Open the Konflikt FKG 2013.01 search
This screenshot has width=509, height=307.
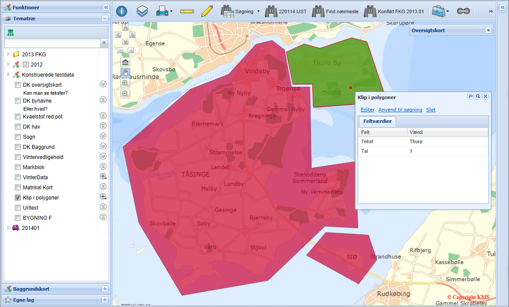394,11
